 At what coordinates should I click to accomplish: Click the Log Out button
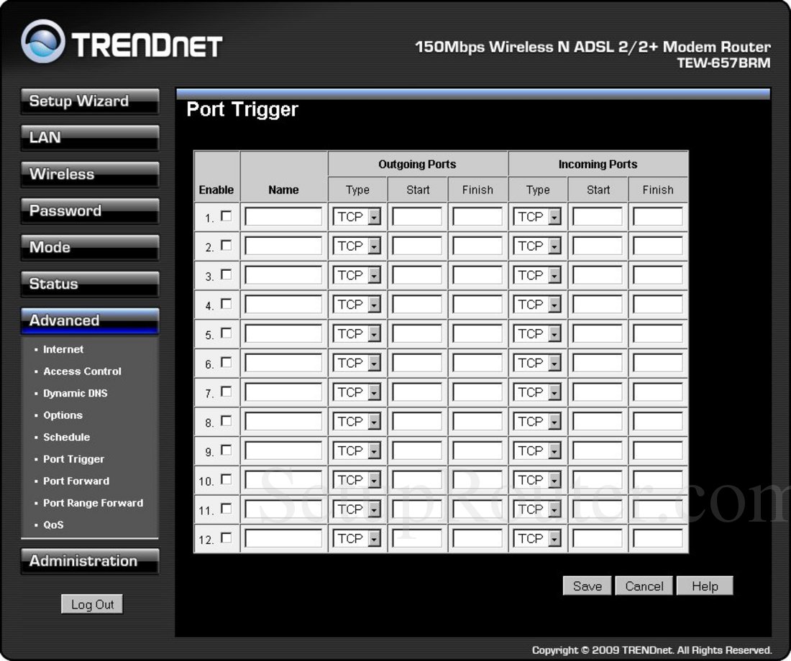92,604
